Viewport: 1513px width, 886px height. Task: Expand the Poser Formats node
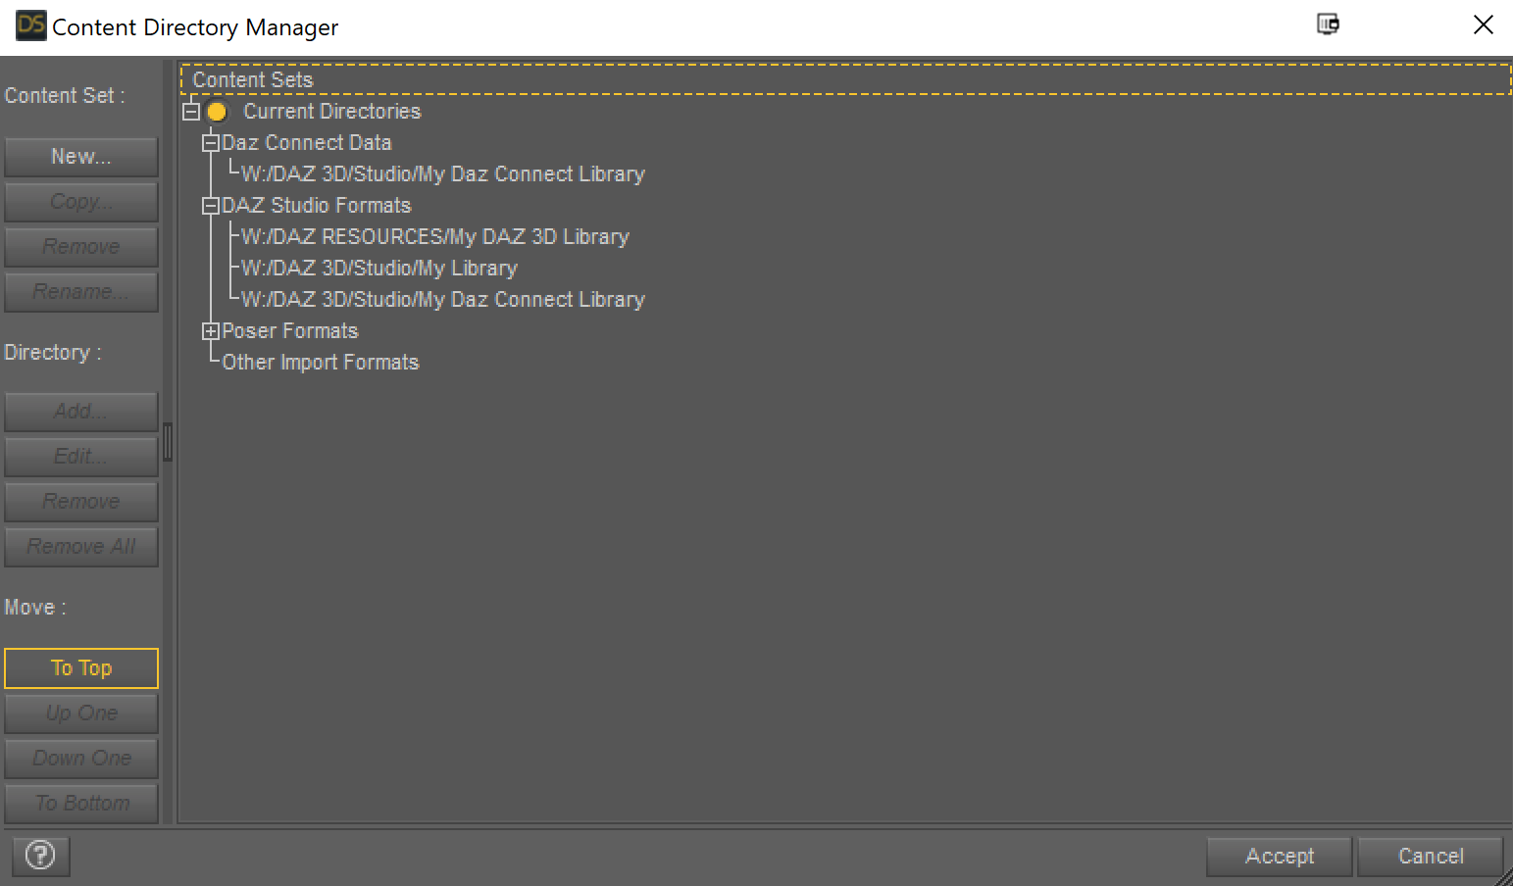(x=210, y=331)
